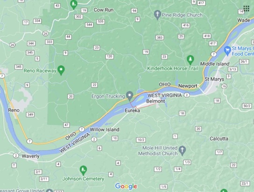Screen dimensions: 254x192
Task: Open the Google apps grid icon
Action: pyautogui.click(x=247, y=8)
